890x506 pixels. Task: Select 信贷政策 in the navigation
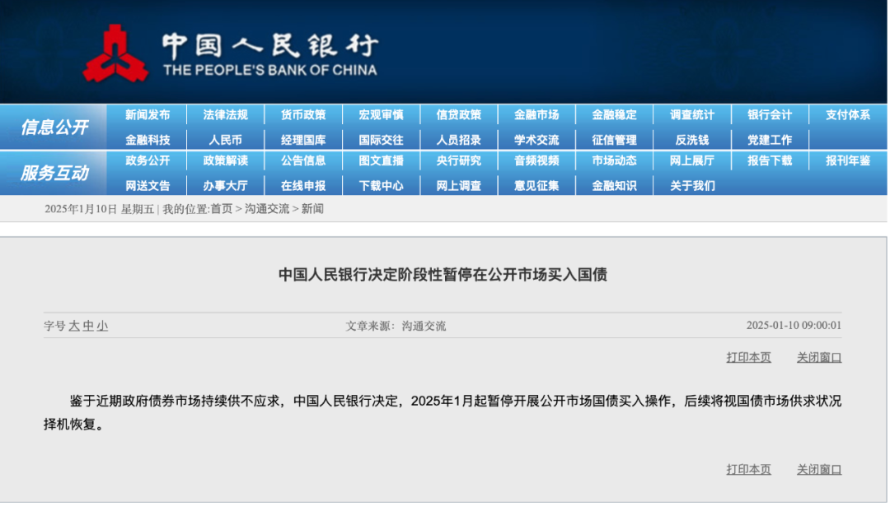(x=459, y=115)
